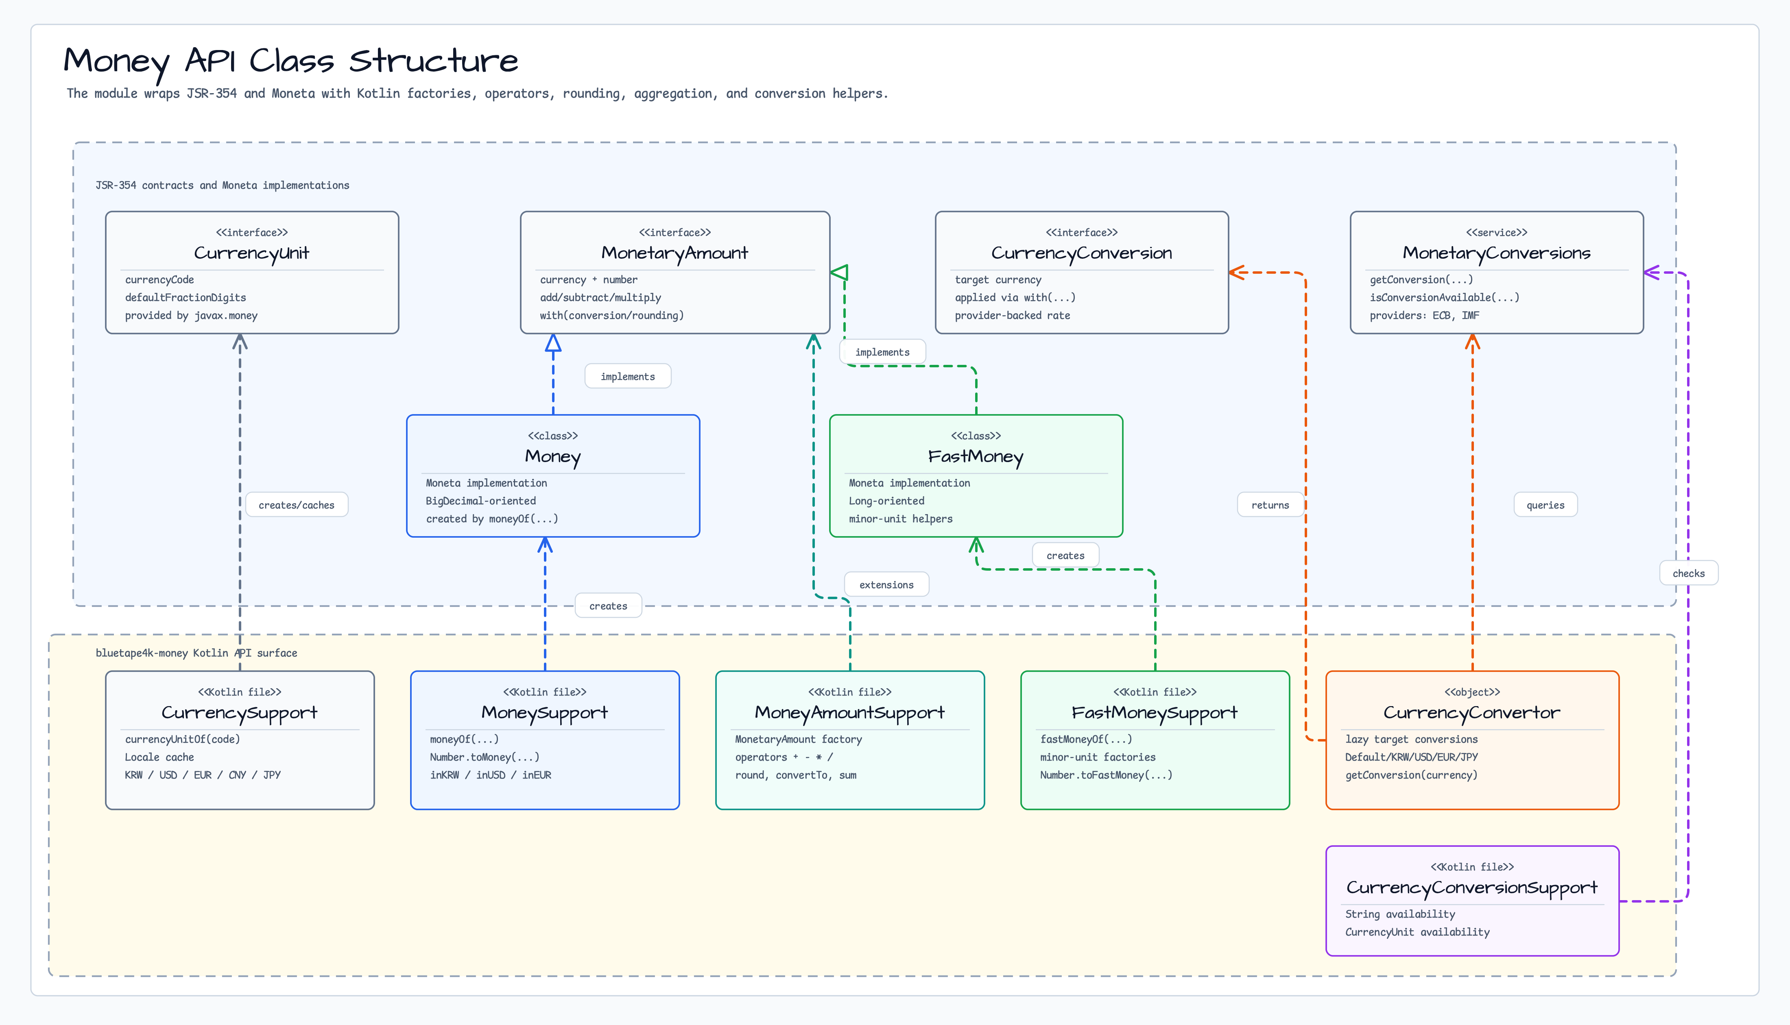Click 'providers: ECB, IMF' text

[x=1424, y=315]
